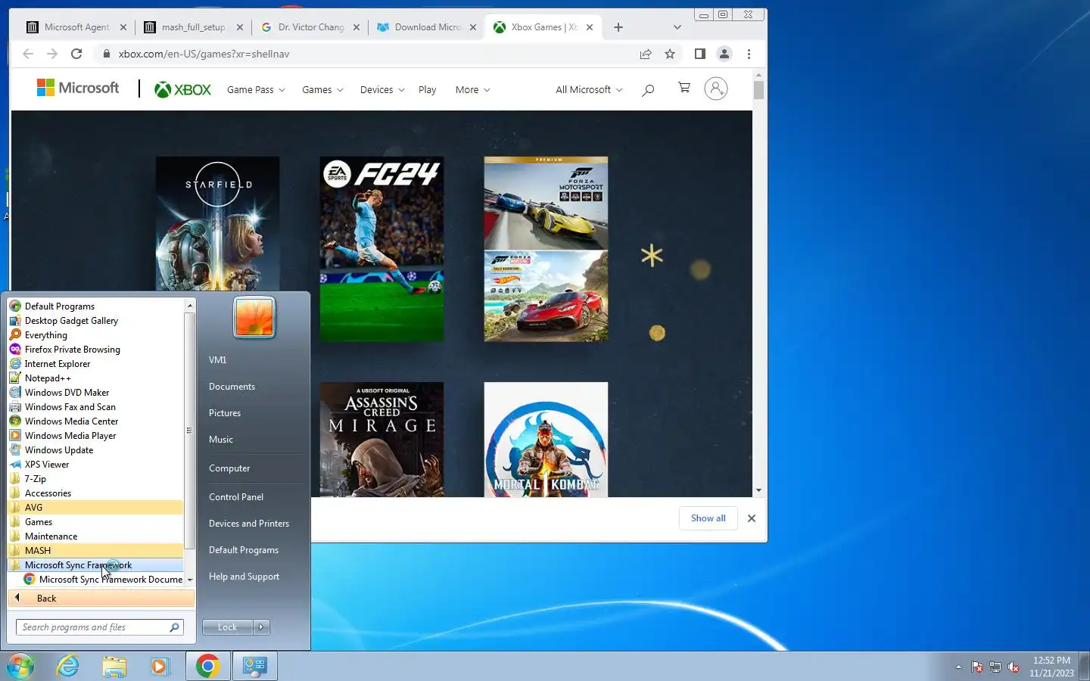Open Documents from the Start menu
The height and width of the screenshot is (681, 1090).
232,387
